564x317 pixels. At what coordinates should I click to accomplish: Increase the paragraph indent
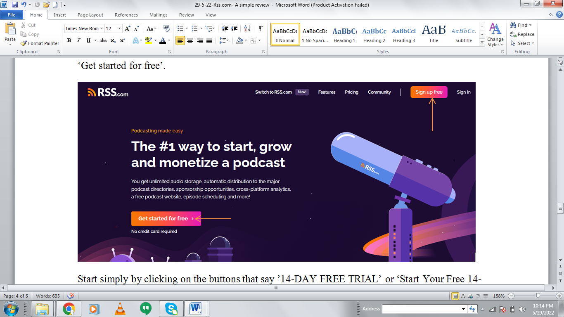(234, 28)
